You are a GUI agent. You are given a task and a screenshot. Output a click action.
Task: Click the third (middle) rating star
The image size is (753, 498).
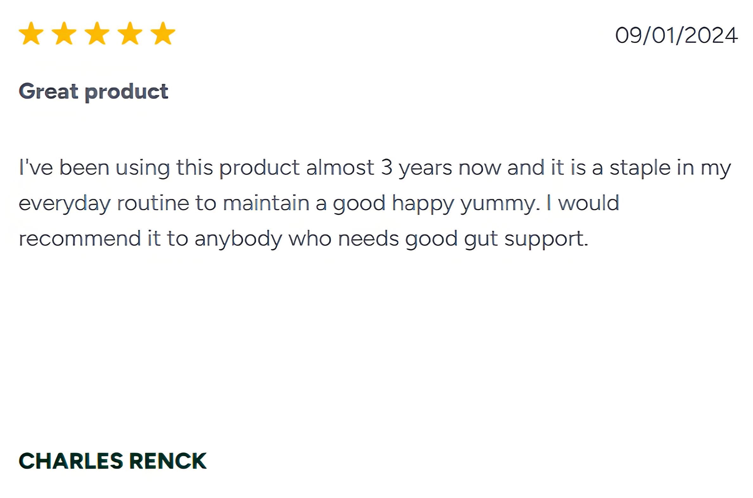click(97, 33)
